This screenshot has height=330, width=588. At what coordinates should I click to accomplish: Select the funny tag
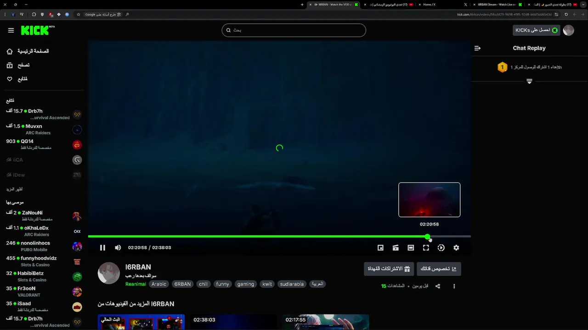222,284
